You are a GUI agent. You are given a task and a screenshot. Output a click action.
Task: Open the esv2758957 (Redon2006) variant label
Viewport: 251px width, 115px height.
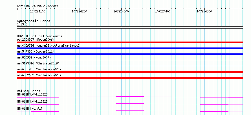point(36,40)
